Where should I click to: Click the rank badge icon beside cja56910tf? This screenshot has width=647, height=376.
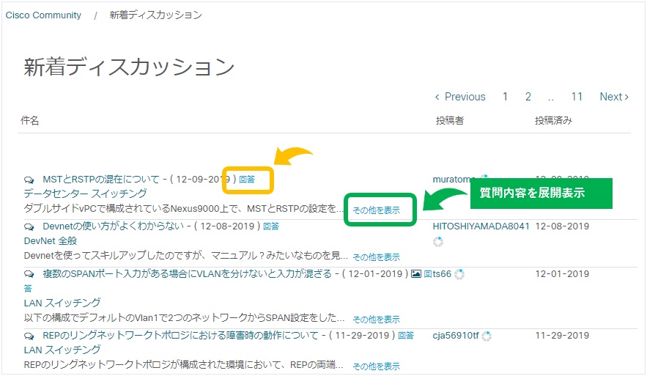(487, 336)
